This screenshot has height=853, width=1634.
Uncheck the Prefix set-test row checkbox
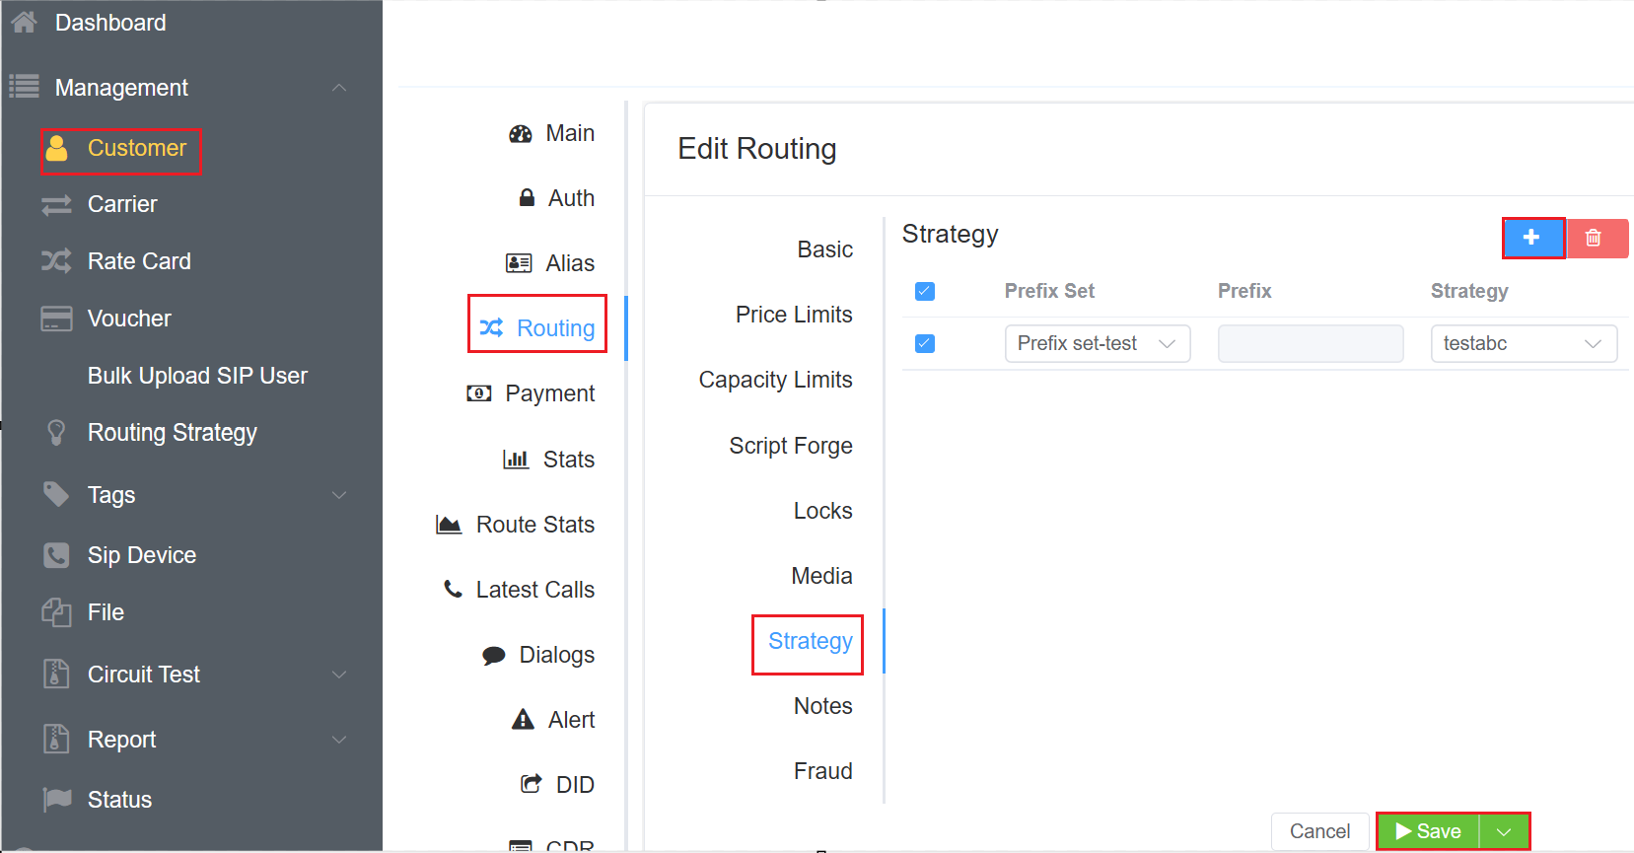click(x=925, y=343)
